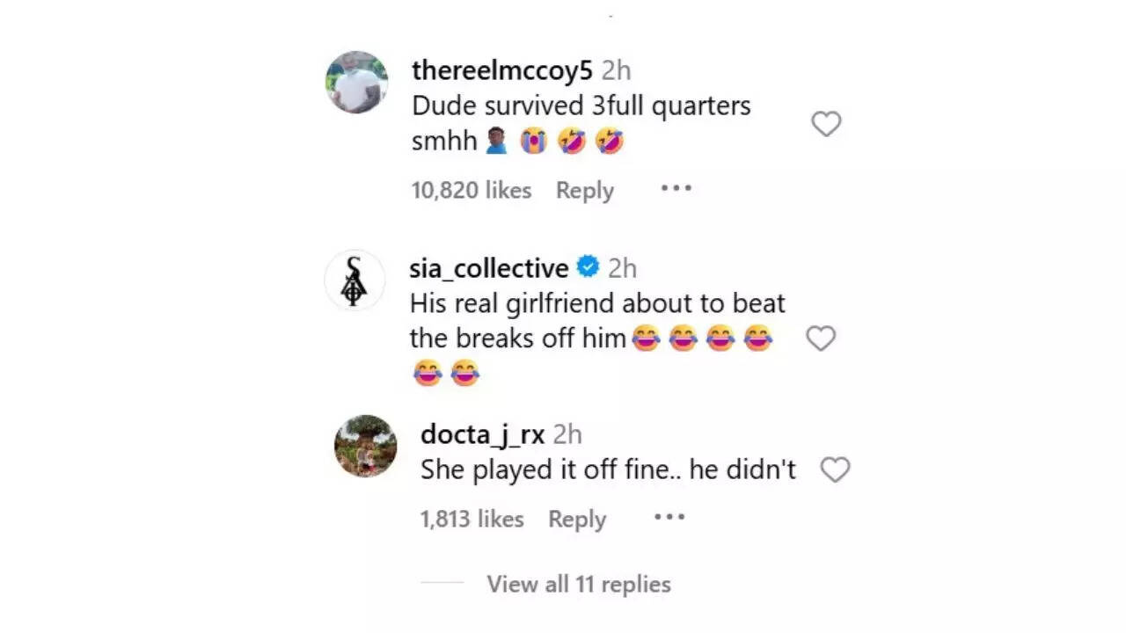Click sia_collective's circular logo avatar
Screen dimensions: 1126x633
355,280
